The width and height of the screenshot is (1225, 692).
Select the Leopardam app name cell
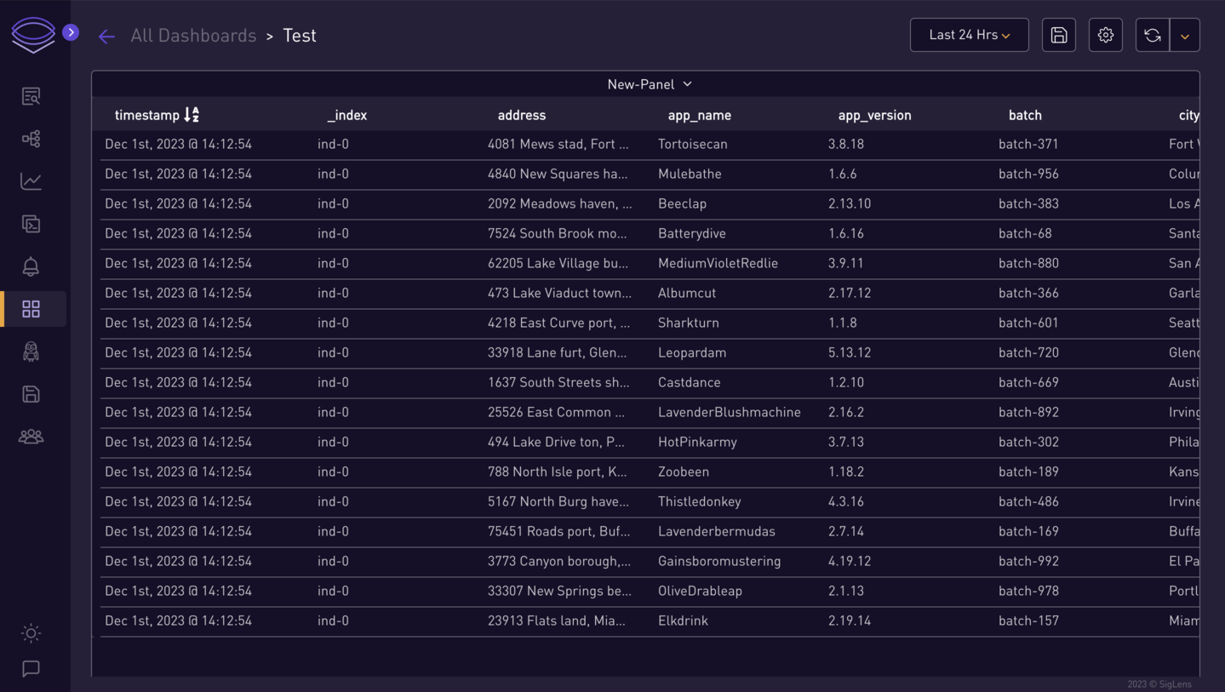click(692, 352)
